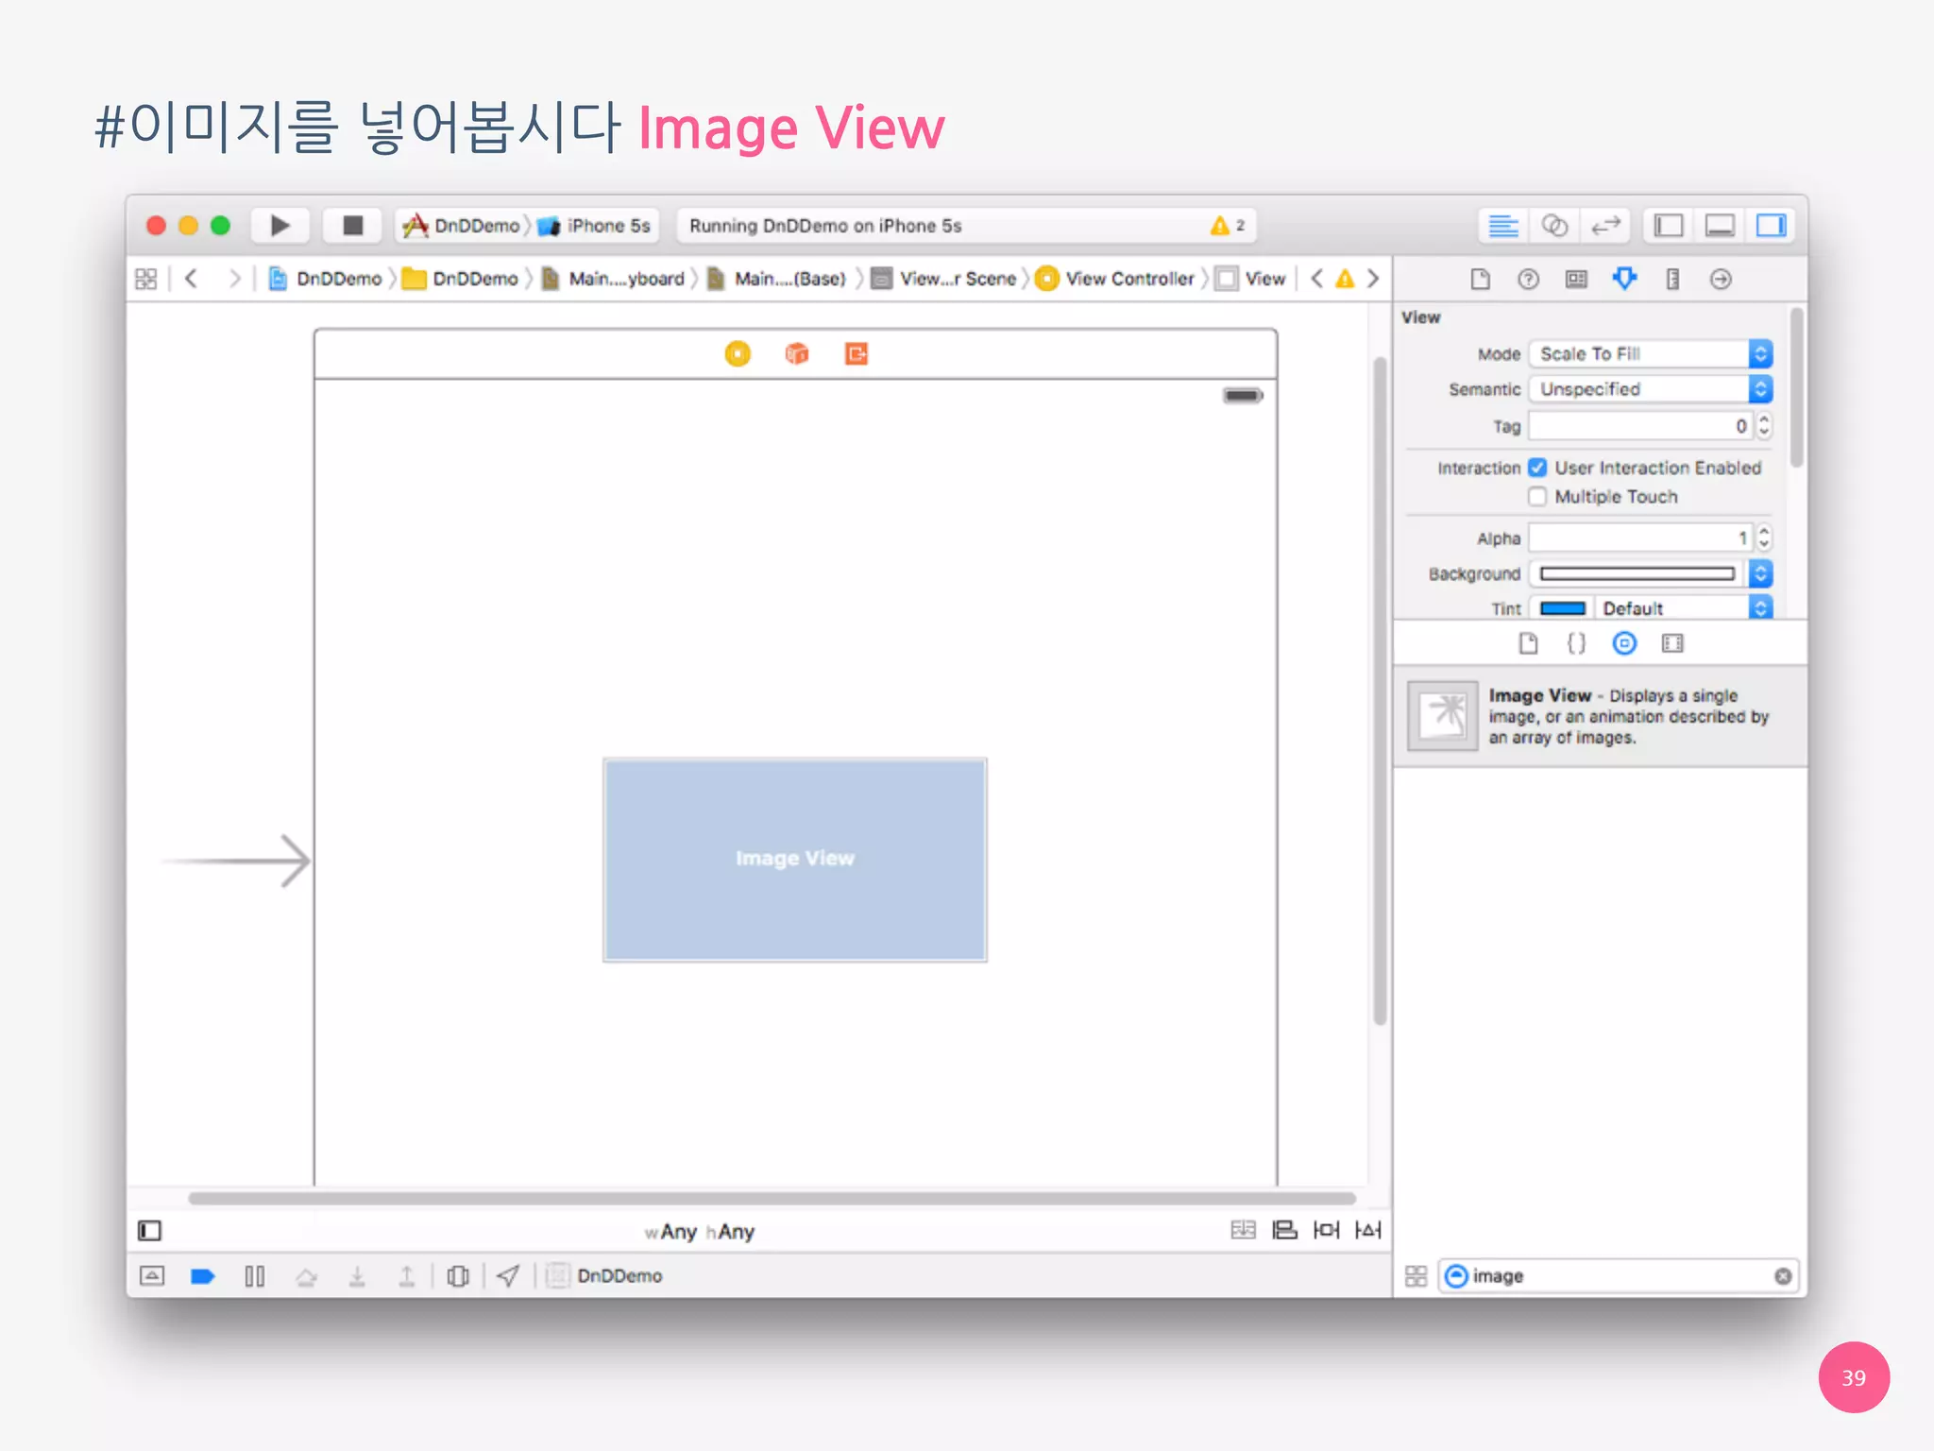
Task: Click the Tag stepper arrows
Action: coord(1763,426)
